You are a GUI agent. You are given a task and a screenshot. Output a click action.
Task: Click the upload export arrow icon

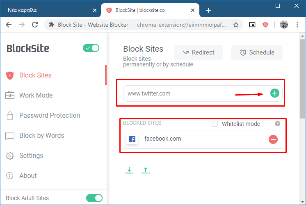[x=146, y=170]
